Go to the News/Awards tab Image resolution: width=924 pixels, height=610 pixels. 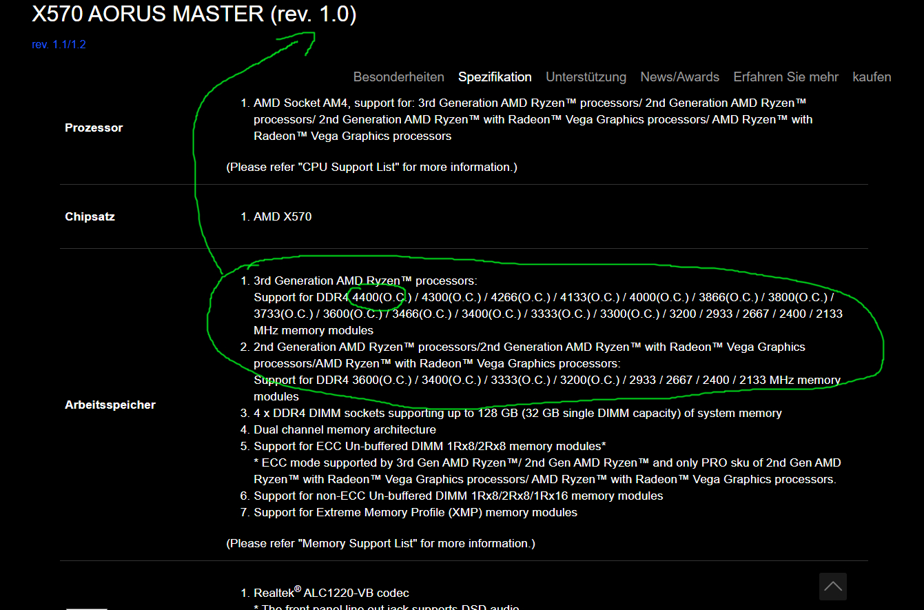point(679,77)
